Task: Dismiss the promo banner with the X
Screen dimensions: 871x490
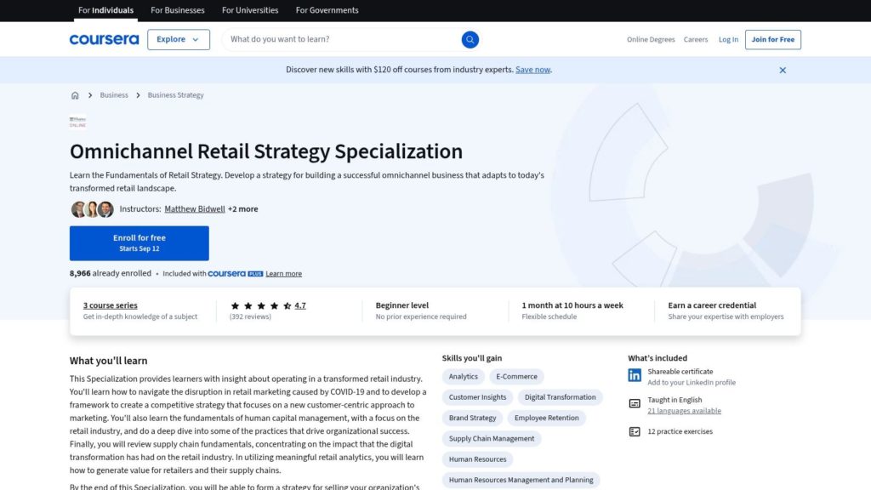Action: tap(783, 70)
